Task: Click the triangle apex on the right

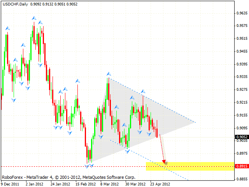Action: coord(195,123)
